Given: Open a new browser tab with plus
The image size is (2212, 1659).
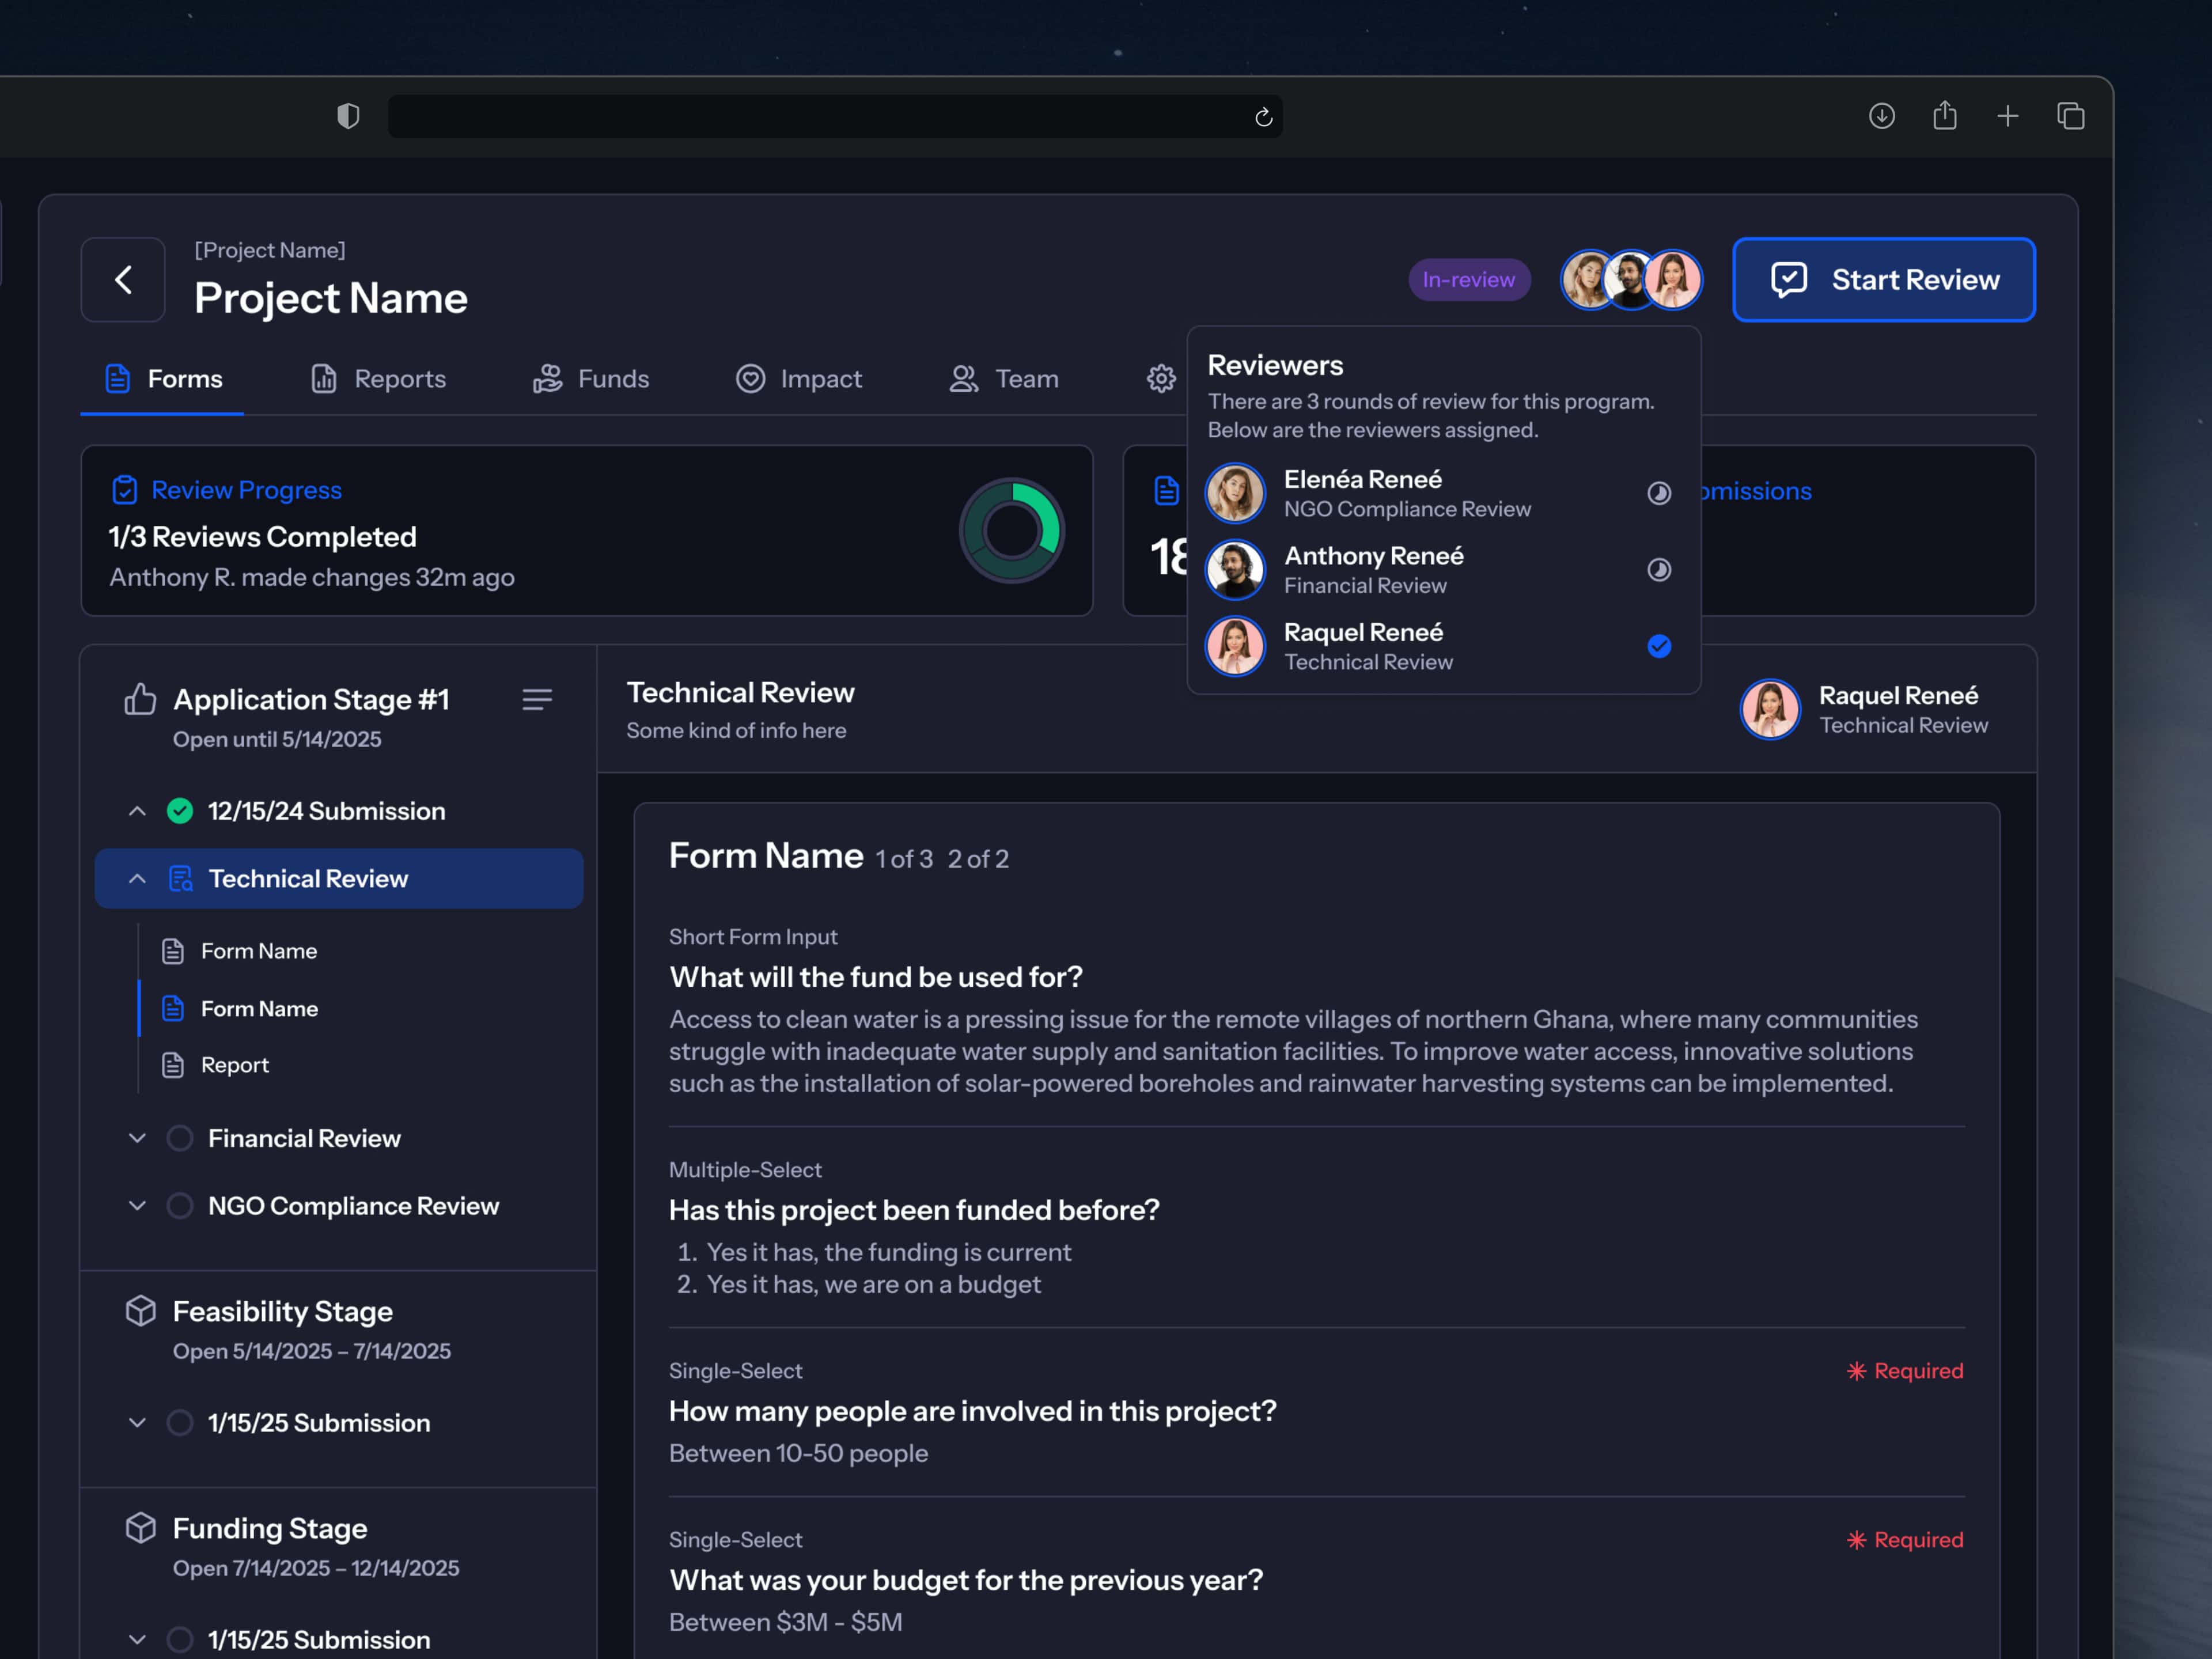Looking at the screenshot, I should pyautogui.click(x=2007, y=116).
